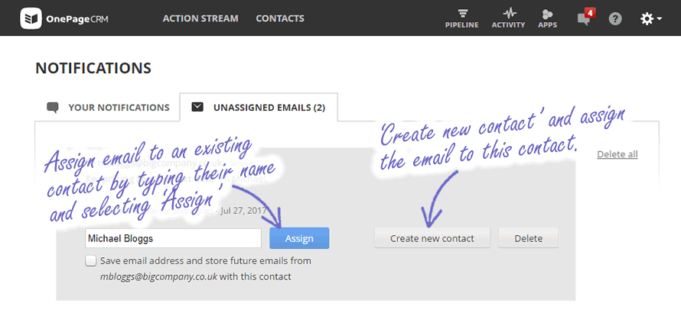Image resolution: width=681 pixels, height=336 pixels.
Task: Click the Create new contact button
Action: pos(432,238)
